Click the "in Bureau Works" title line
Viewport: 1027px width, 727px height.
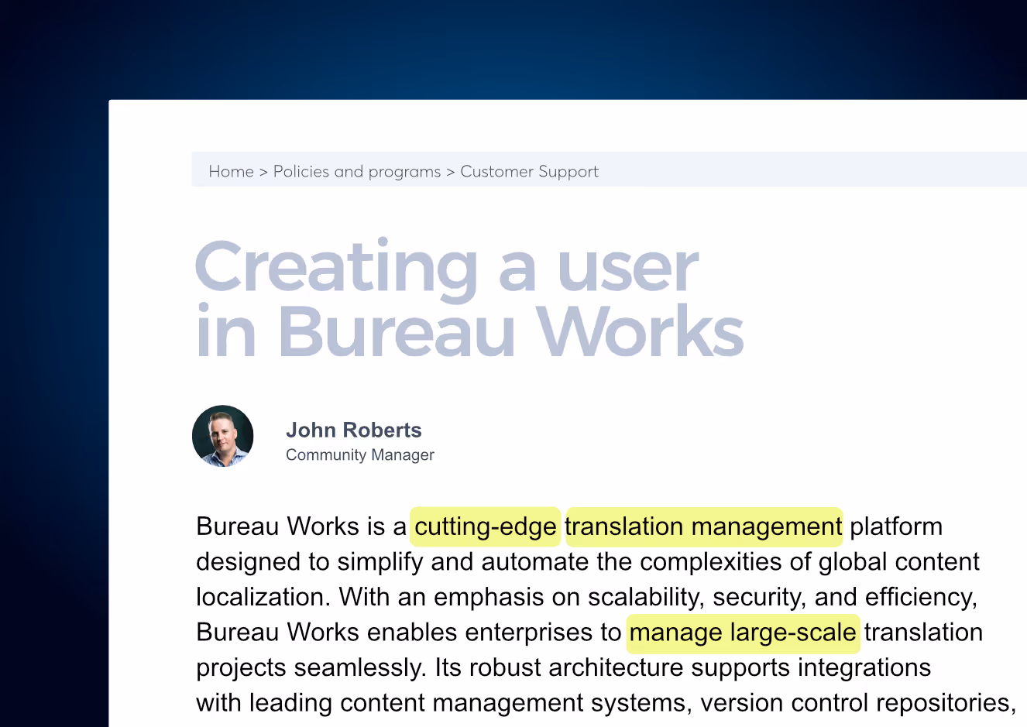click(x=469, y=331)
